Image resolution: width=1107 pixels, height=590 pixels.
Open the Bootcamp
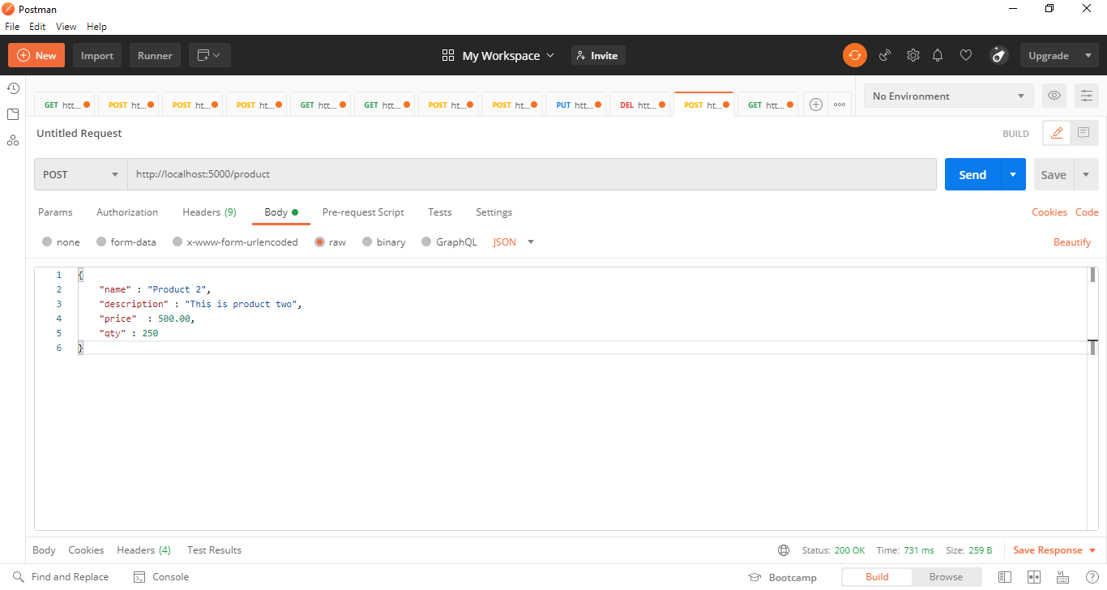point(782,577)
